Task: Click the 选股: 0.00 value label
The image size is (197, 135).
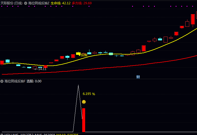Action: [x=34, y=81]
